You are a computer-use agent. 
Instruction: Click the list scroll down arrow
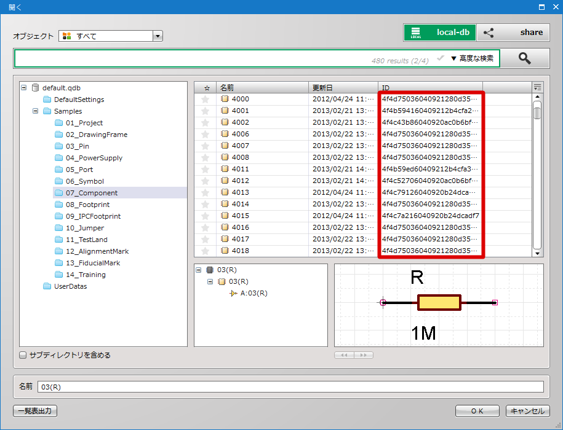click(537, 253)
